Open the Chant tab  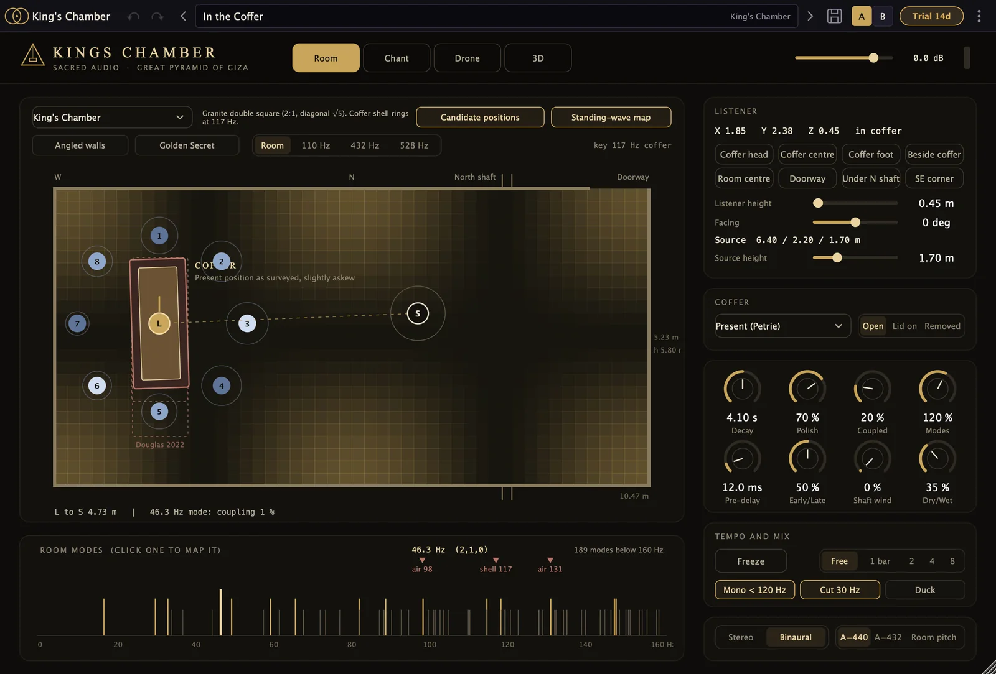397,58
